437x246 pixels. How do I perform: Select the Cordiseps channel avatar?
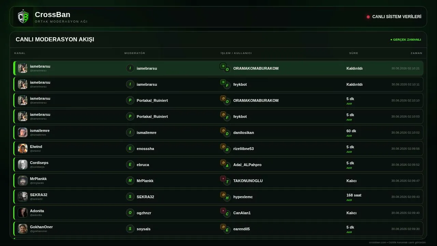[x=23, y=165]
